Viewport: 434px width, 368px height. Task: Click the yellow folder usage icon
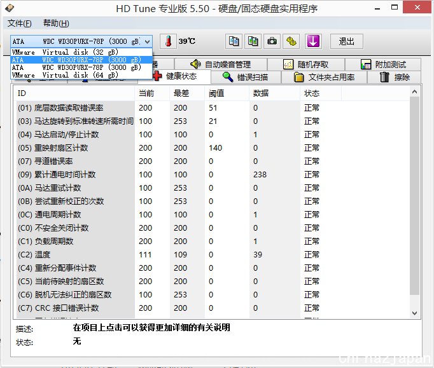click(298, 77)
